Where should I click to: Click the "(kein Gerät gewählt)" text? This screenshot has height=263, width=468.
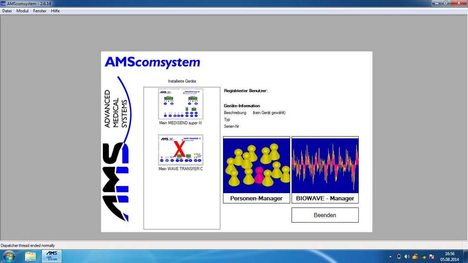269,113
